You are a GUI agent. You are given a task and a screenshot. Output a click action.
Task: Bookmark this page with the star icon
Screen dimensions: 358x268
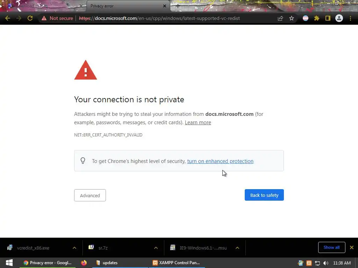point(292,18)
